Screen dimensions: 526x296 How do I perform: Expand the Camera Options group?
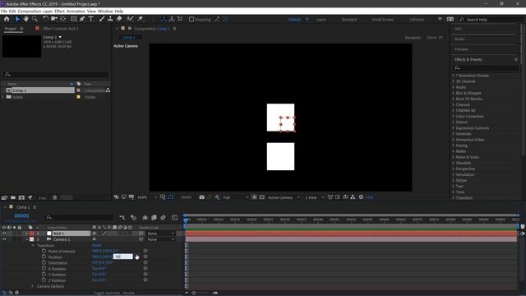pos(33,286)
